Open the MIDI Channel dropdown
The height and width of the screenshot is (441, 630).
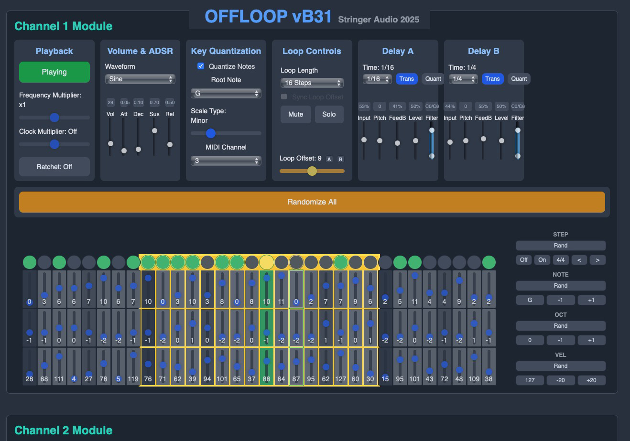click(226, 161)
